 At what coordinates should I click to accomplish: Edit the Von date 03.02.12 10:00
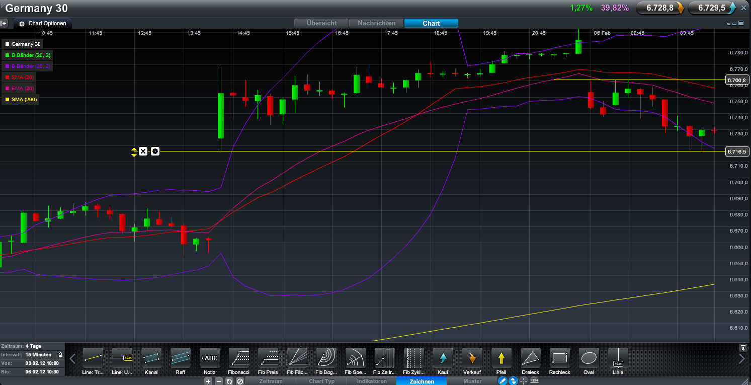pos(42,363)
